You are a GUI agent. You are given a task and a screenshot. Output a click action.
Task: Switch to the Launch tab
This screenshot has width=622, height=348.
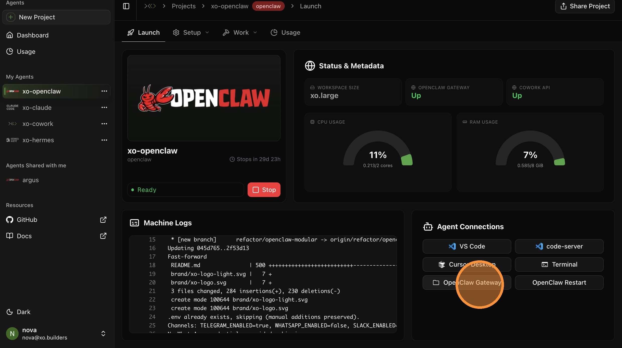pyautogui.click(x=143, y=32)
